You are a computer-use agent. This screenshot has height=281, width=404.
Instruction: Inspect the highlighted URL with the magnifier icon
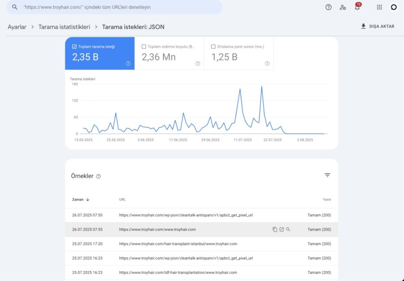(288, 229)
